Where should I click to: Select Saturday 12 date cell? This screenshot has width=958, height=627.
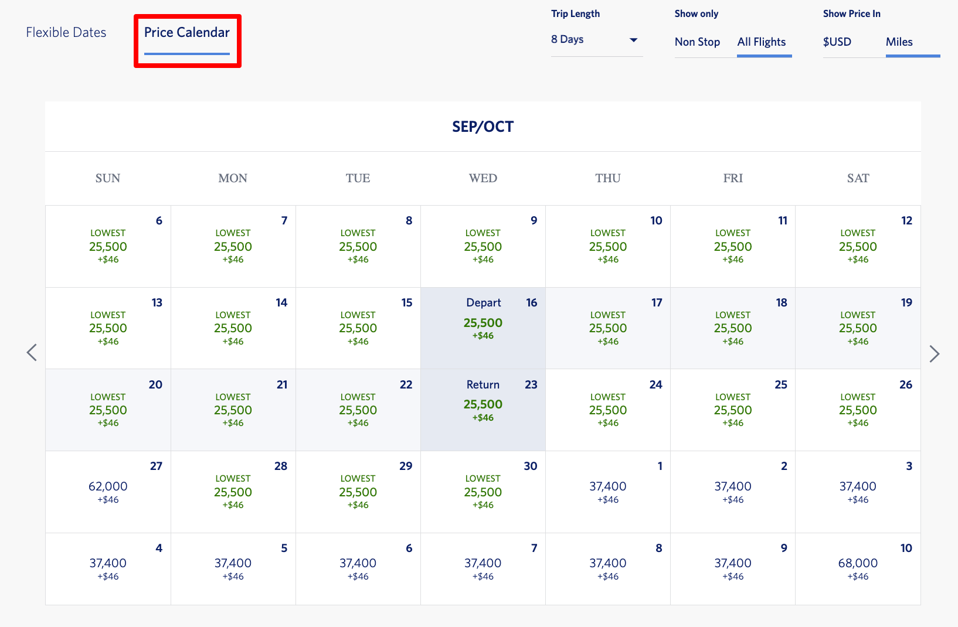pos(858,246)
